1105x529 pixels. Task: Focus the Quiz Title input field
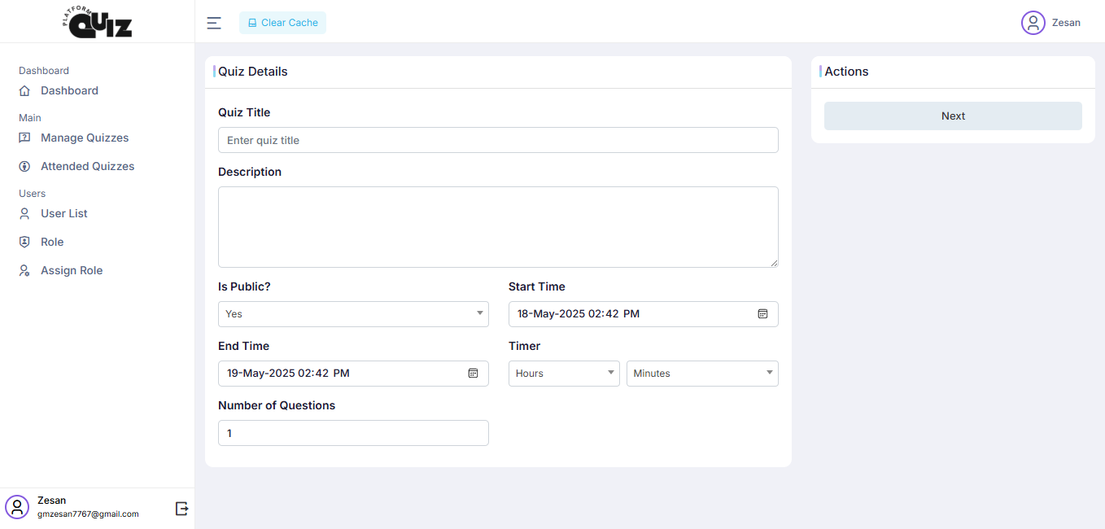(498, 140)
